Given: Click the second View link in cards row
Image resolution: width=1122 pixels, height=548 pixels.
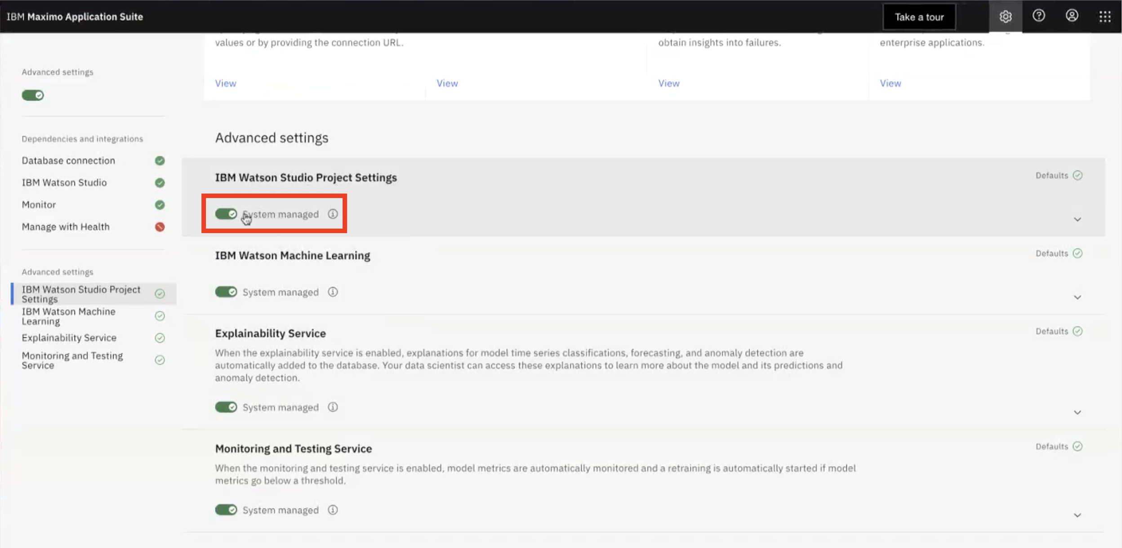Looking at the screenshot, I should [x=447, y=83].
